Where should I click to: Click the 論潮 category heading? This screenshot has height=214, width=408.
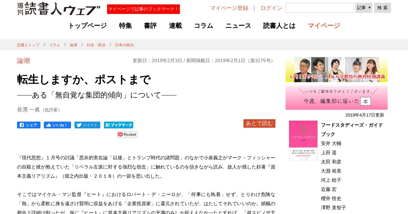coord(23,61)
